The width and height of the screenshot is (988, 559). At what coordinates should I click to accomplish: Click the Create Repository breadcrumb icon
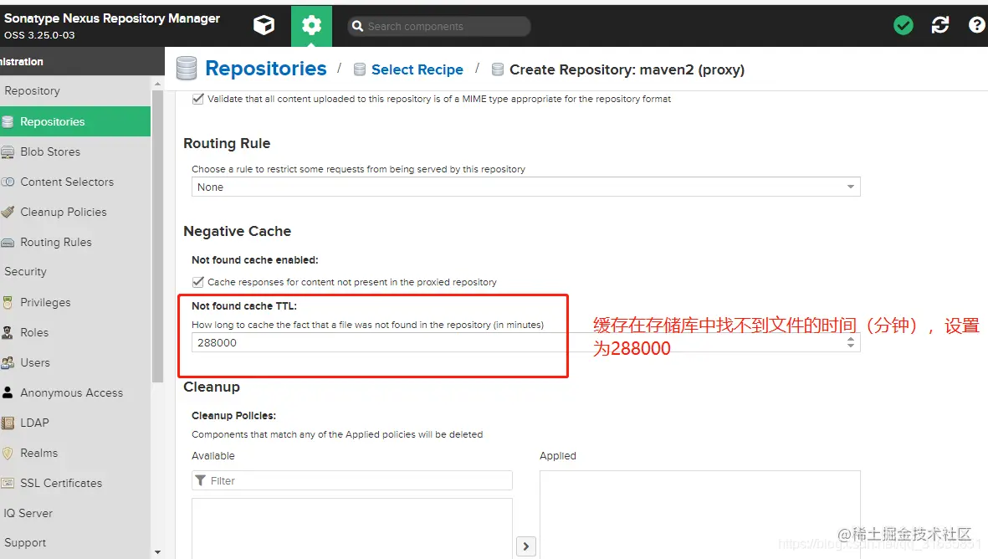click(498, 69)
